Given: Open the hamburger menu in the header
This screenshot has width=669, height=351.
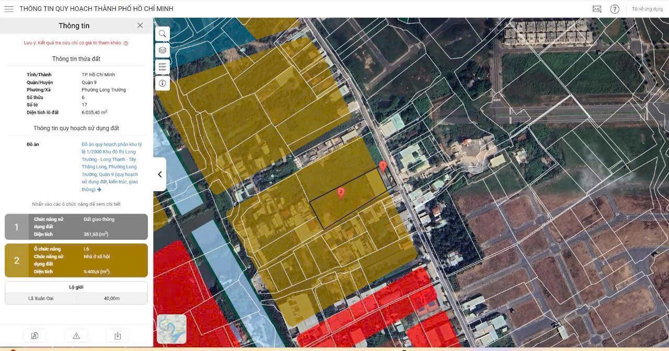Looking at the screenshot, I should [9, 9].
